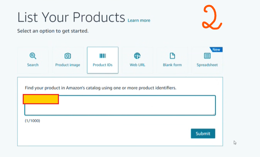The width and height of the screenshot is (260, 157).
Task: Click the List Your Products heading
Action: [x=71, y=17]
